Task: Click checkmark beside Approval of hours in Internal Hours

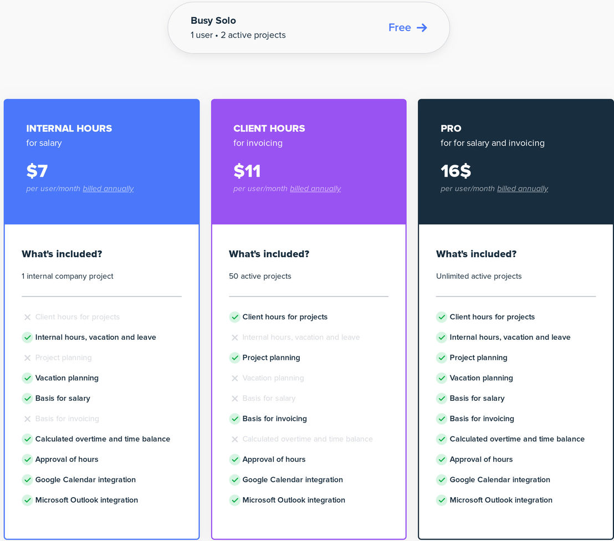Action: [x=27, y=460]
